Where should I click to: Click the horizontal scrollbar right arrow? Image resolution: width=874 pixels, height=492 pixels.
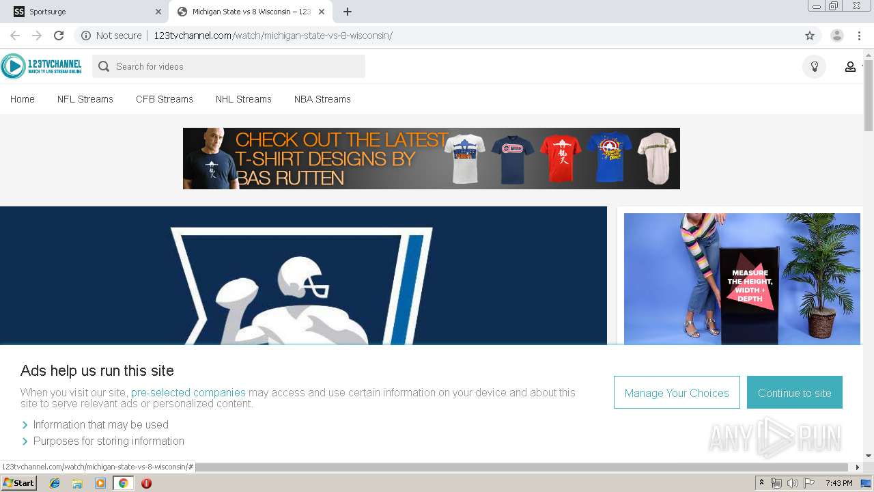click(x=858, y=467)
